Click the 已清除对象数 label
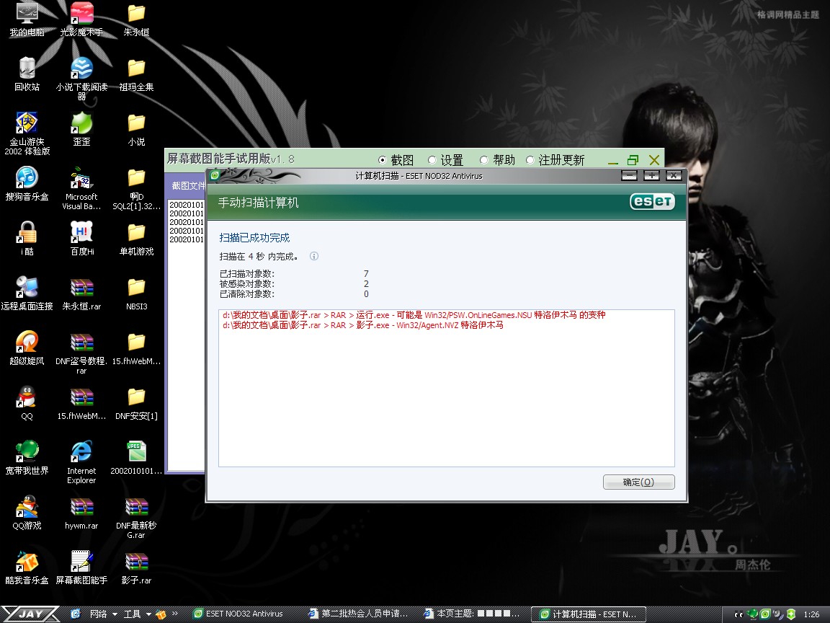 pyautogui.click(x=246, y=294)
